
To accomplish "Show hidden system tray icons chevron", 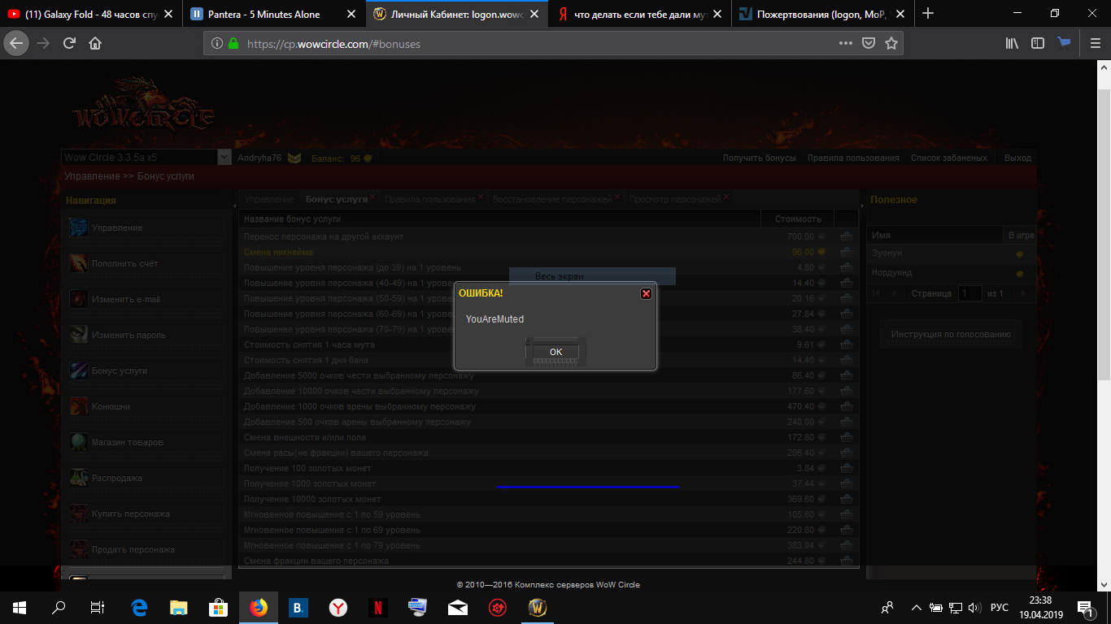I will 916,607.
